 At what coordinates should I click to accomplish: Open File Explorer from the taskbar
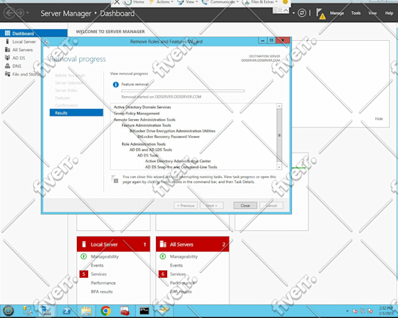(x=86, y=310)
